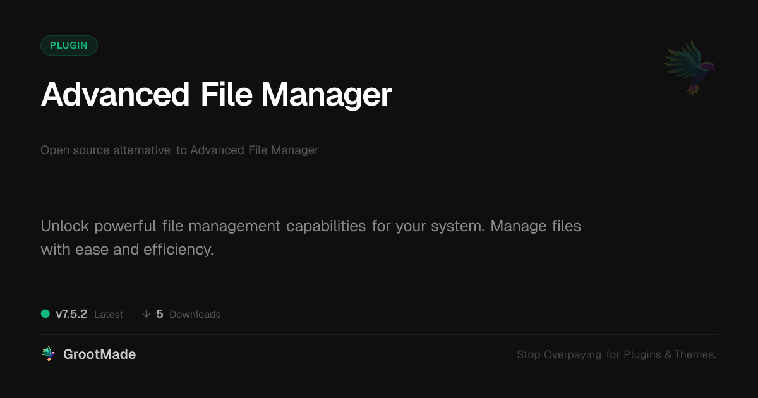Click the v7.5.2 version number
Screen dimensions: 758x398
(x=71, y=314)
